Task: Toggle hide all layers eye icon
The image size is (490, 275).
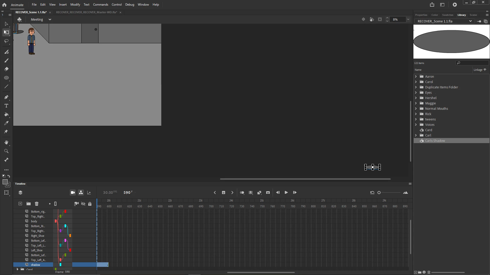Action: pos(83,204)
